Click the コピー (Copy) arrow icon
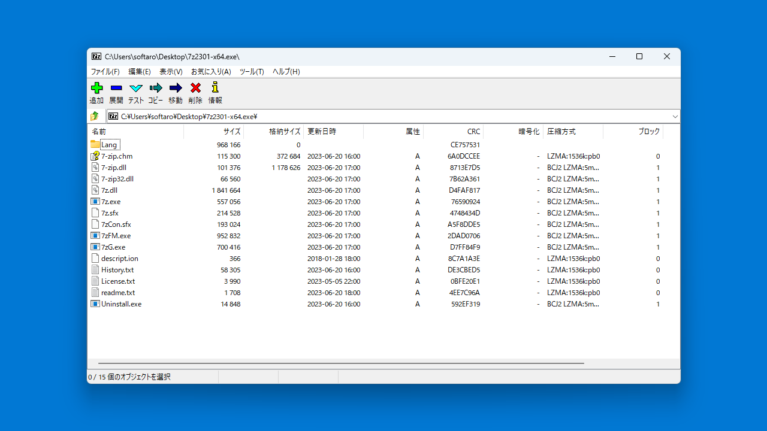Screen dimensions: 767x431 coord(156,88)
